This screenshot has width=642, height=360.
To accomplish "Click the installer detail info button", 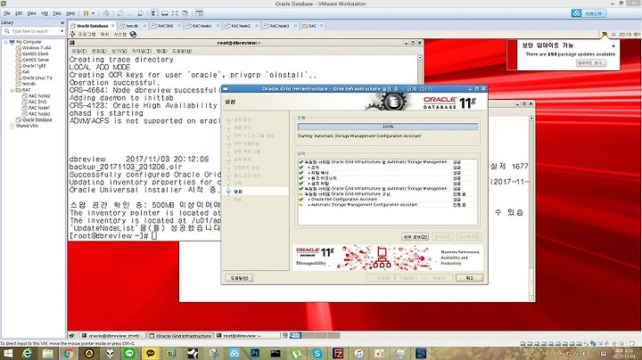I will click(x=415, y=237).
